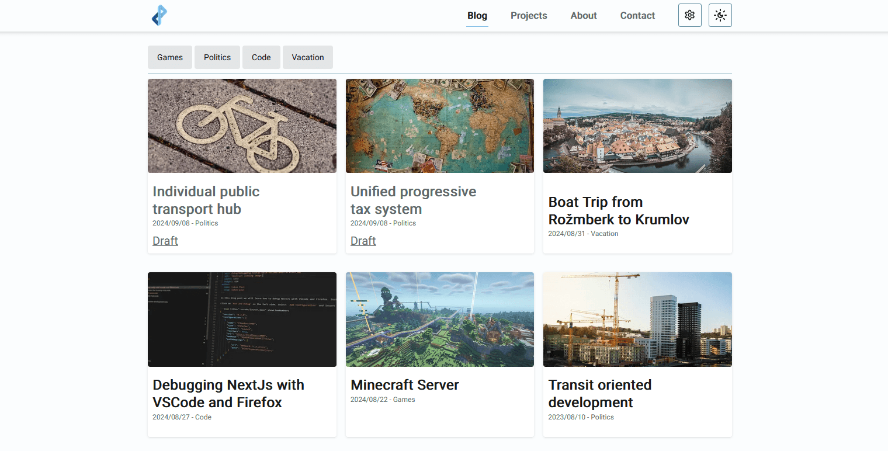Click Draft link under tax system post
The image size is (888, 451).
tap(363, 241)
